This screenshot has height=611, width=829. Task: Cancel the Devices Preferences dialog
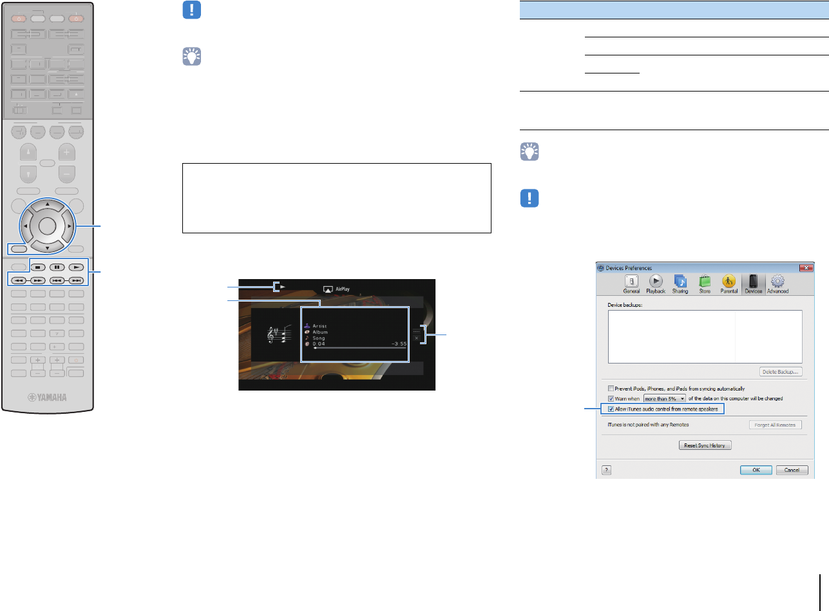[x=792, y=470]
